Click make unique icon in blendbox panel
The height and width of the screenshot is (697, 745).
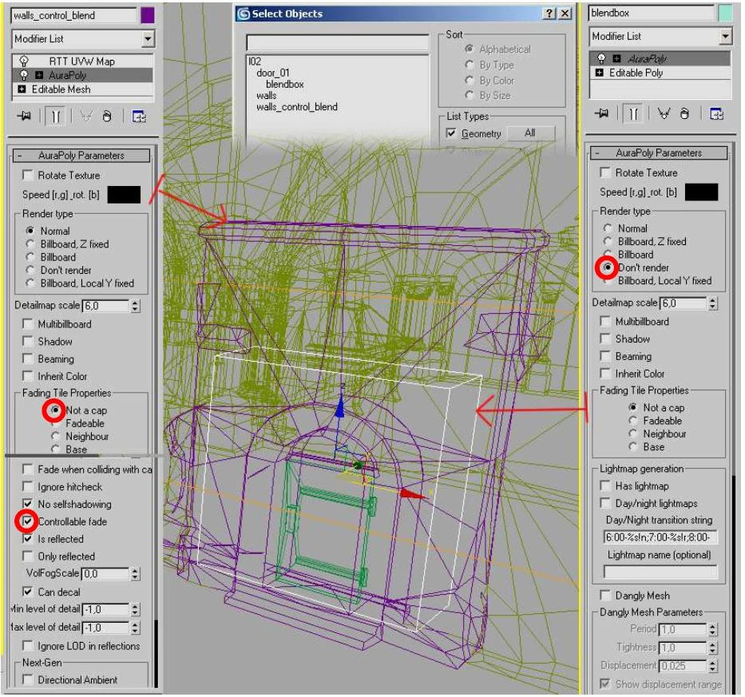tap(664, 113)
